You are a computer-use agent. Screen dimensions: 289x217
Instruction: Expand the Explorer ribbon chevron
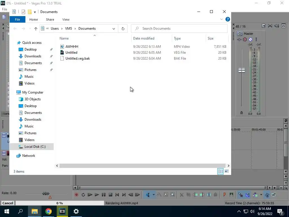coord(221,19)
